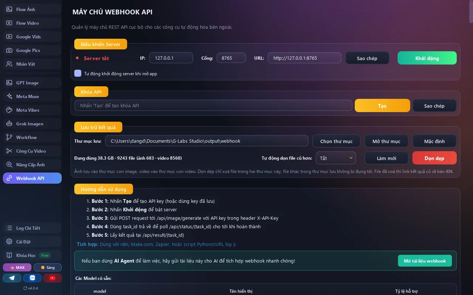Open the Flow Video sidebar item
473x295 pixels.
click(x=32, y=23)
